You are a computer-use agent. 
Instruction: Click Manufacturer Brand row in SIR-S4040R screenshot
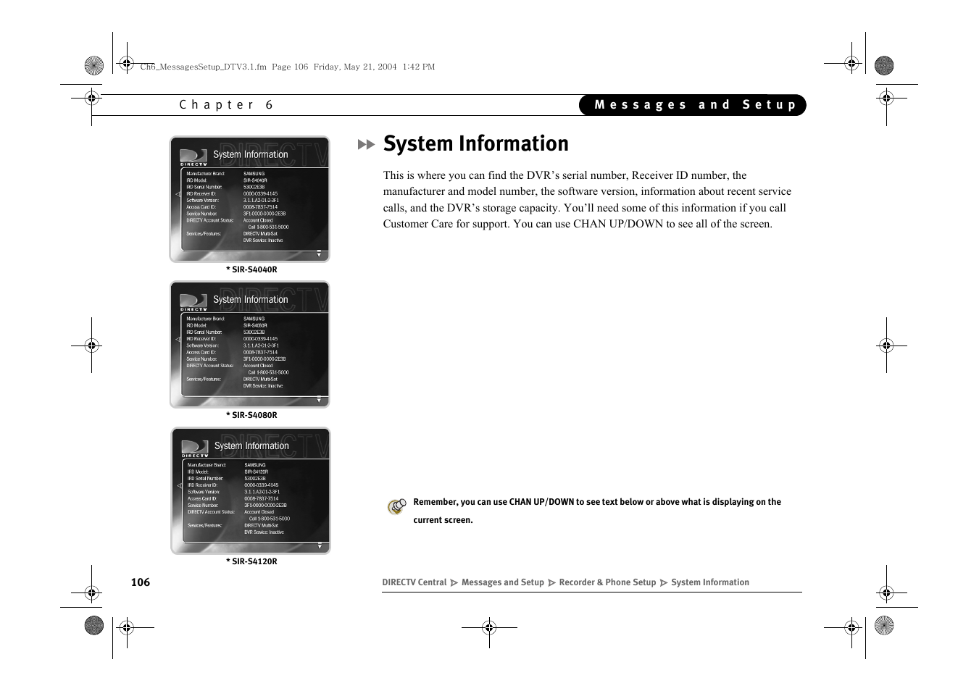[x=226, y=174]
